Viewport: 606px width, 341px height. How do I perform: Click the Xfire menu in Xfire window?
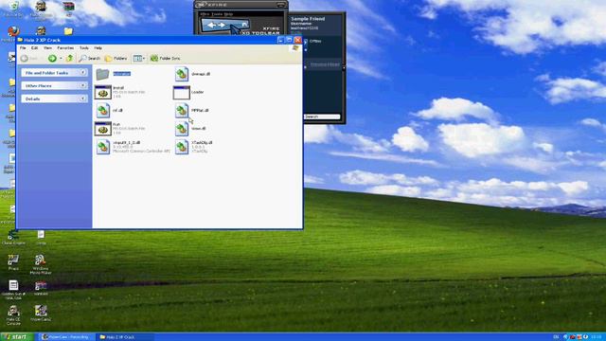coord(205,14)
